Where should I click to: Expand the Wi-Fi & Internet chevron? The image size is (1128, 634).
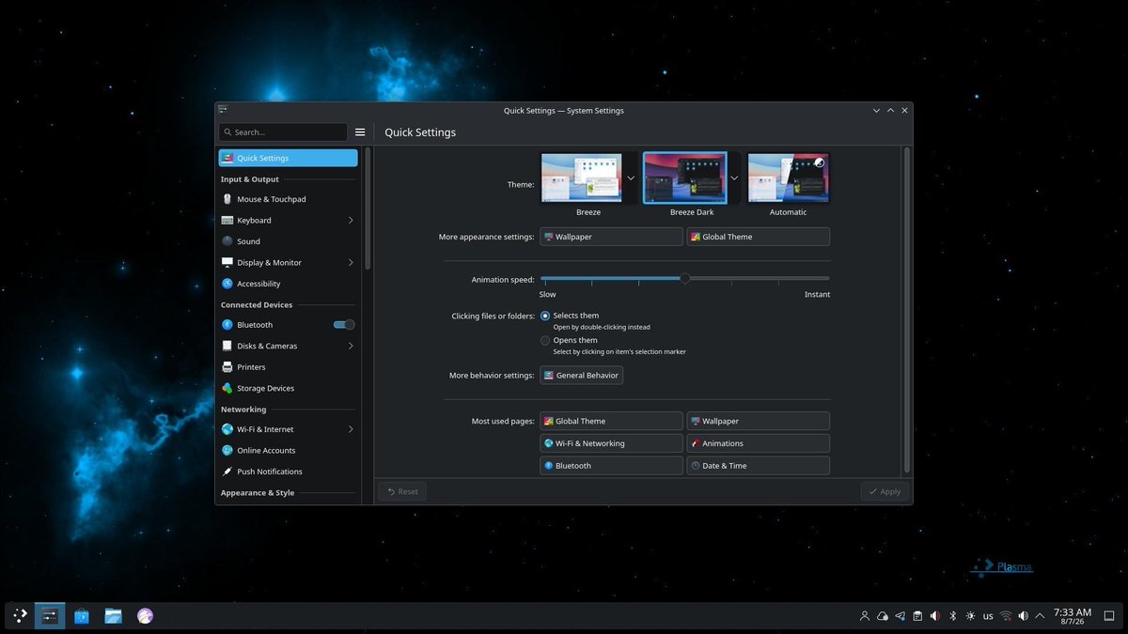click(351, 429)
